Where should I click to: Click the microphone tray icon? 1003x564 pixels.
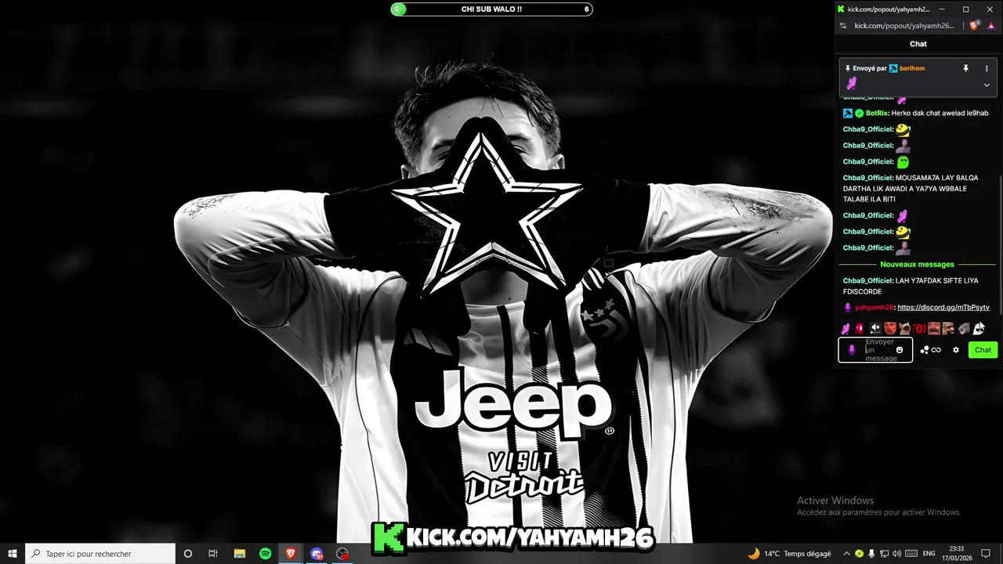(x=872, y=554)
